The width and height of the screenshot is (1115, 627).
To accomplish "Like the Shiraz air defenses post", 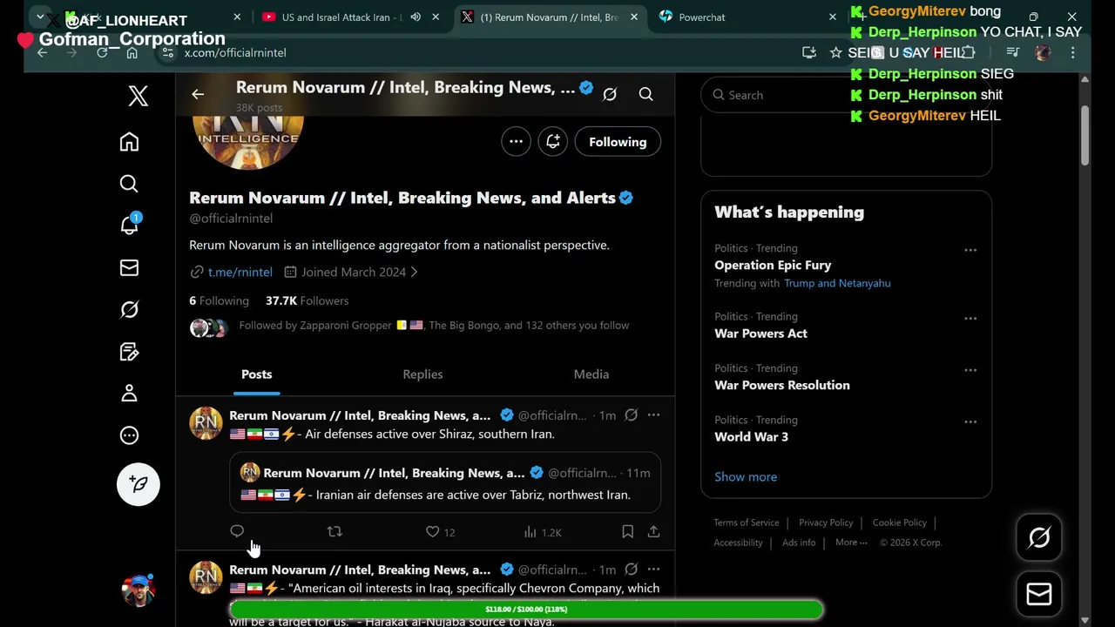I will click(440, 532).
